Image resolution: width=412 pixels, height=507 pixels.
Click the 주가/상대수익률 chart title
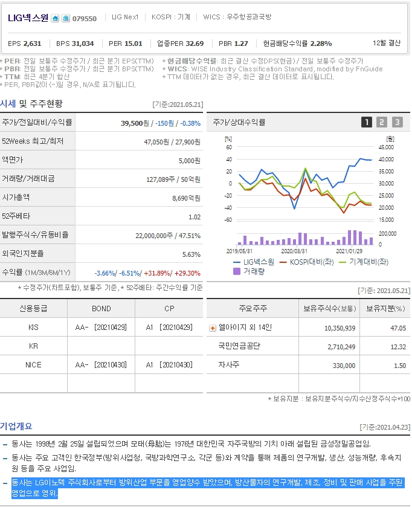tap(239, 122)
